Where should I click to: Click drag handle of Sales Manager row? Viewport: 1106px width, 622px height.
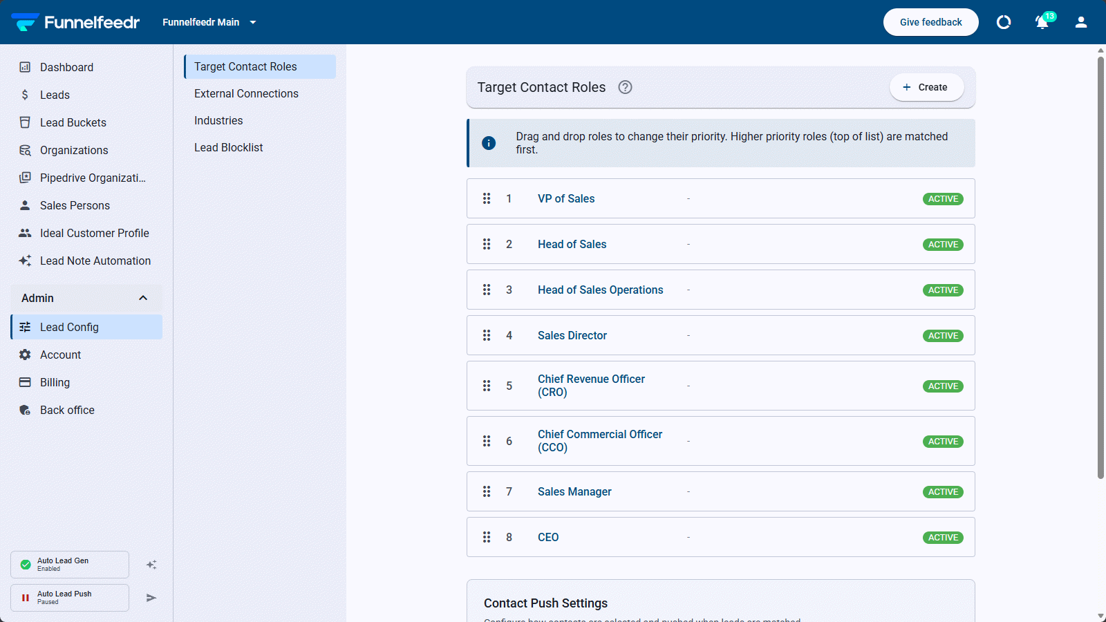(x=487, y=491)
